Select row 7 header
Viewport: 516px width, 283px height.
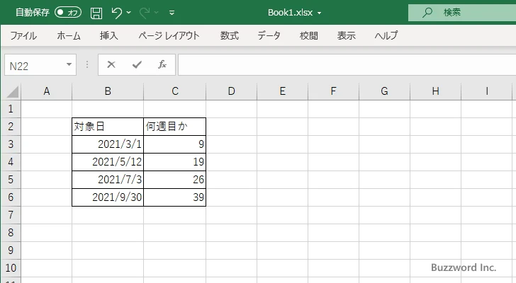click(11, 215)
